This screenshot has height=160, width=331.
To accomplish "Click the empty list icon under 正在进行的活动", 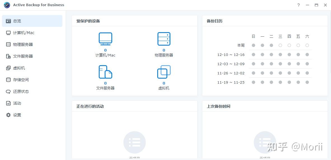I will 135,142.
